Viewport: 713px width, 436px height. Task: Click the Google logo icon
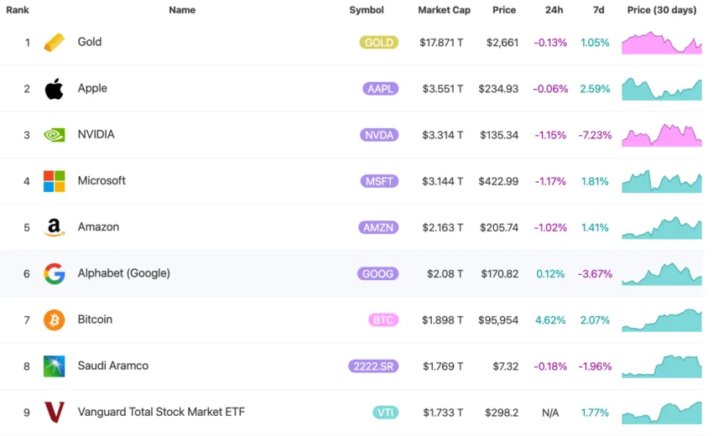(x=54, y=273)
